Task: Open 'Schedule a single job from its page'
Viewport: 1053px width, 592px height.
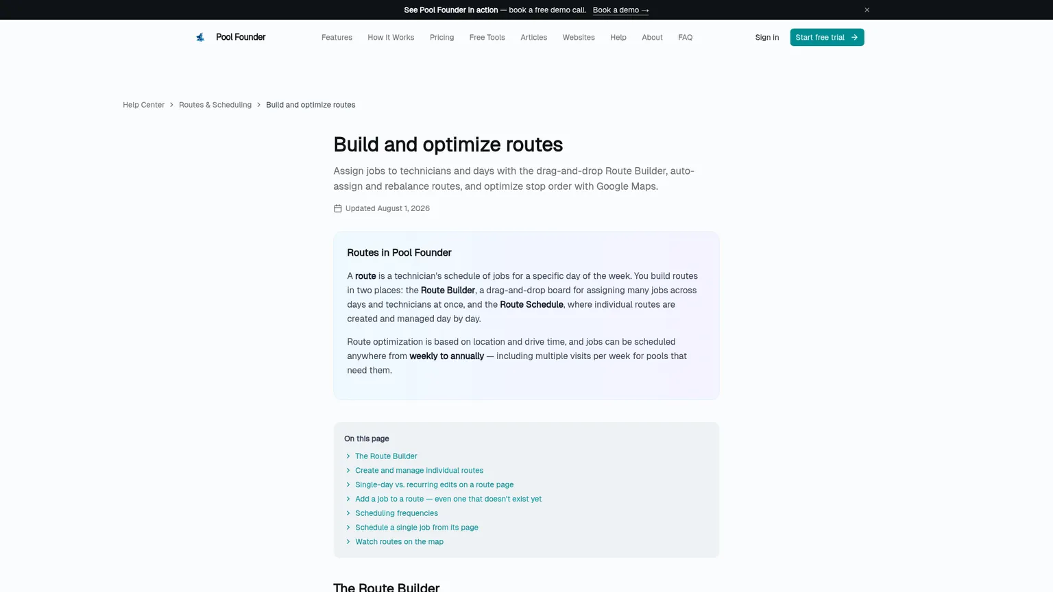Action: (417, 528)
